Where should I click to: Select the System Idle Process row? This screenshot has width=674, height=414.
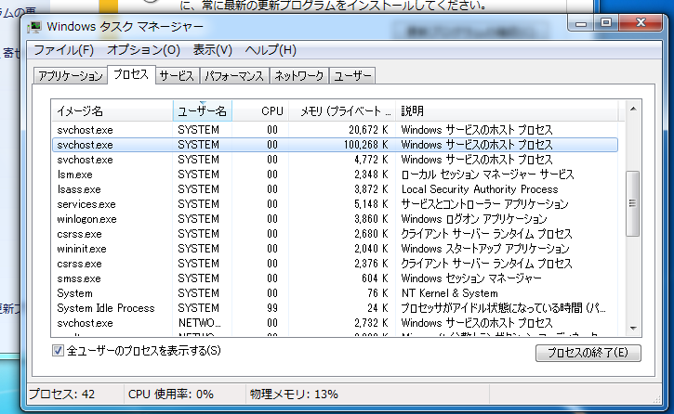pyautogui.click(x=335, y=308)
